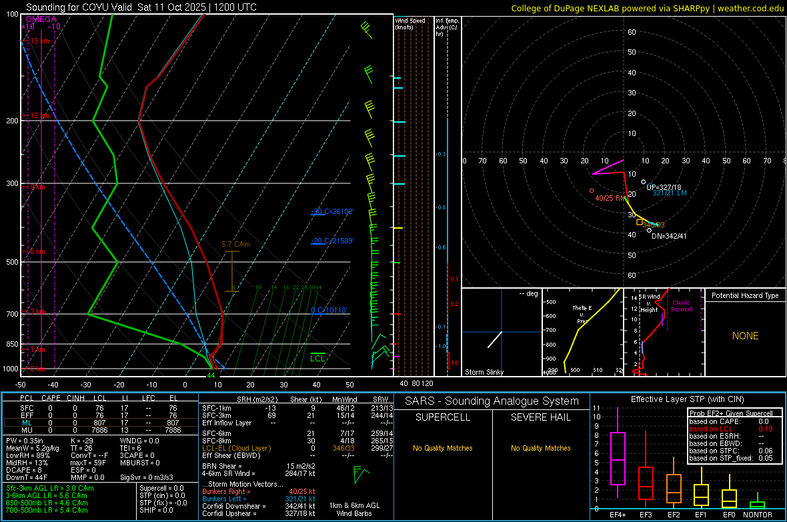Click the orange square mean-wind marker on hodograph
The image size is (787, 522).
[640, 222]
